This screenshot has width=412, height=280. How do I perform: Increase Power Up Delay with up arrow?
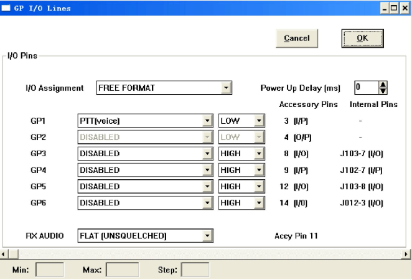pos(383,85)
